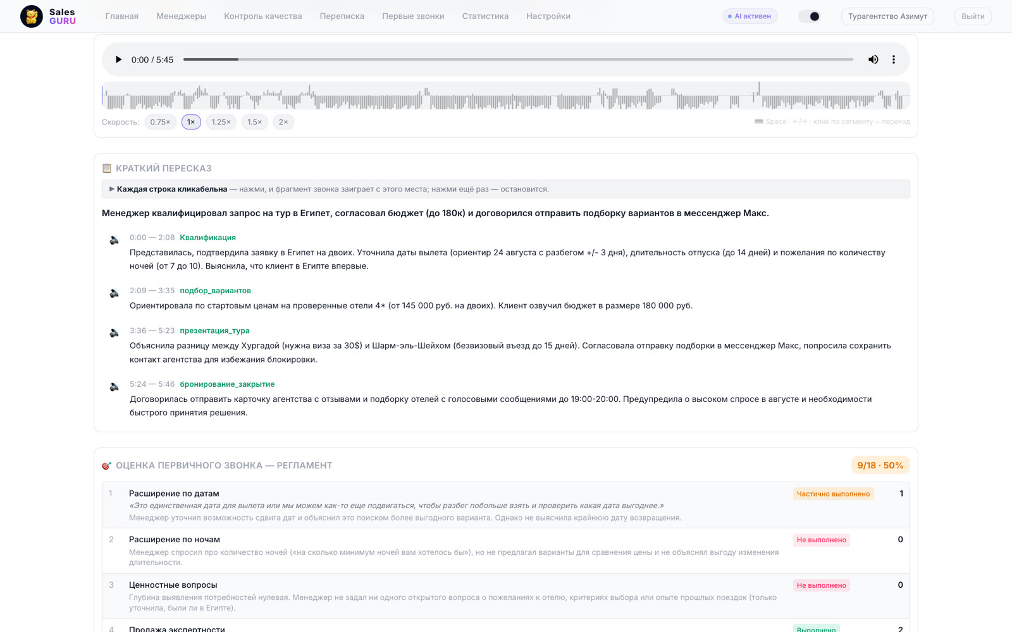Open Настройки in the top nav
1012x632 pixels.
pyautogui.click(x=548, y=16)
